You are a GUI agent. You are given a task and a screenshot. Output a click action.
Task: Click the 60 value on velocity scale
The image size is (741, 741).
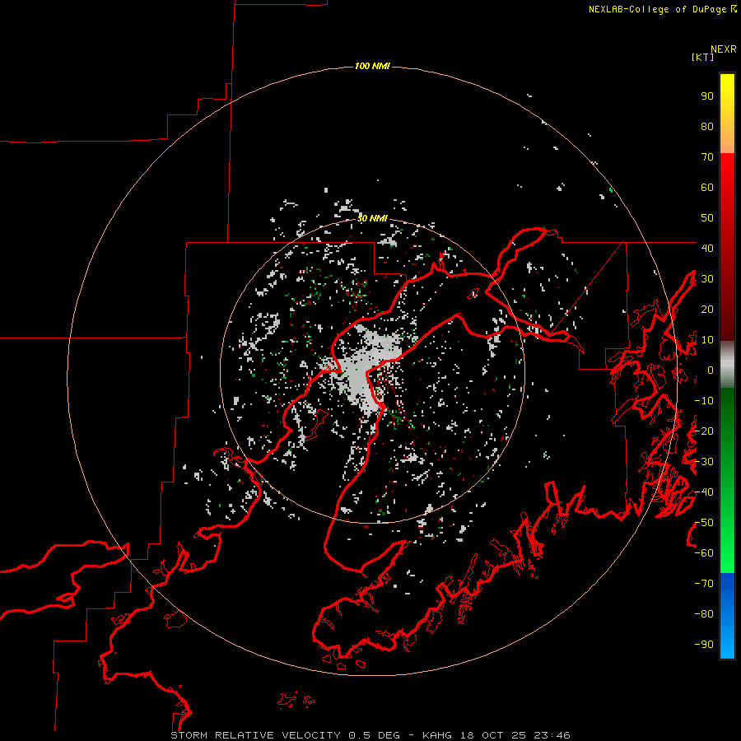tap(707, 188)
